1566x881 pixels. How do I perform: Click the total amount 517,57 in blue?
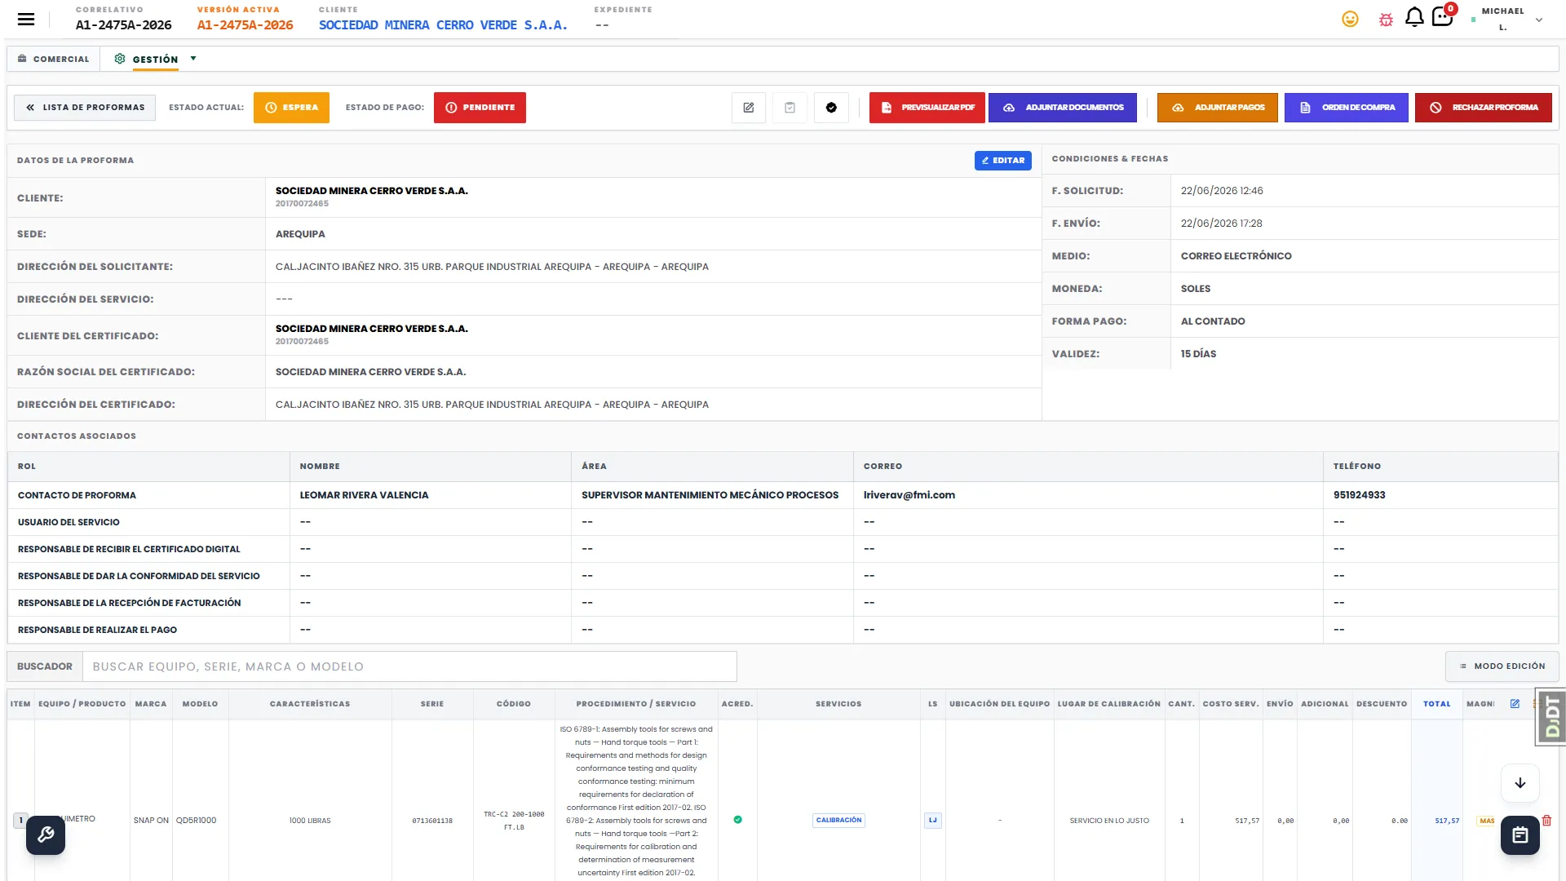(1447, 821)
